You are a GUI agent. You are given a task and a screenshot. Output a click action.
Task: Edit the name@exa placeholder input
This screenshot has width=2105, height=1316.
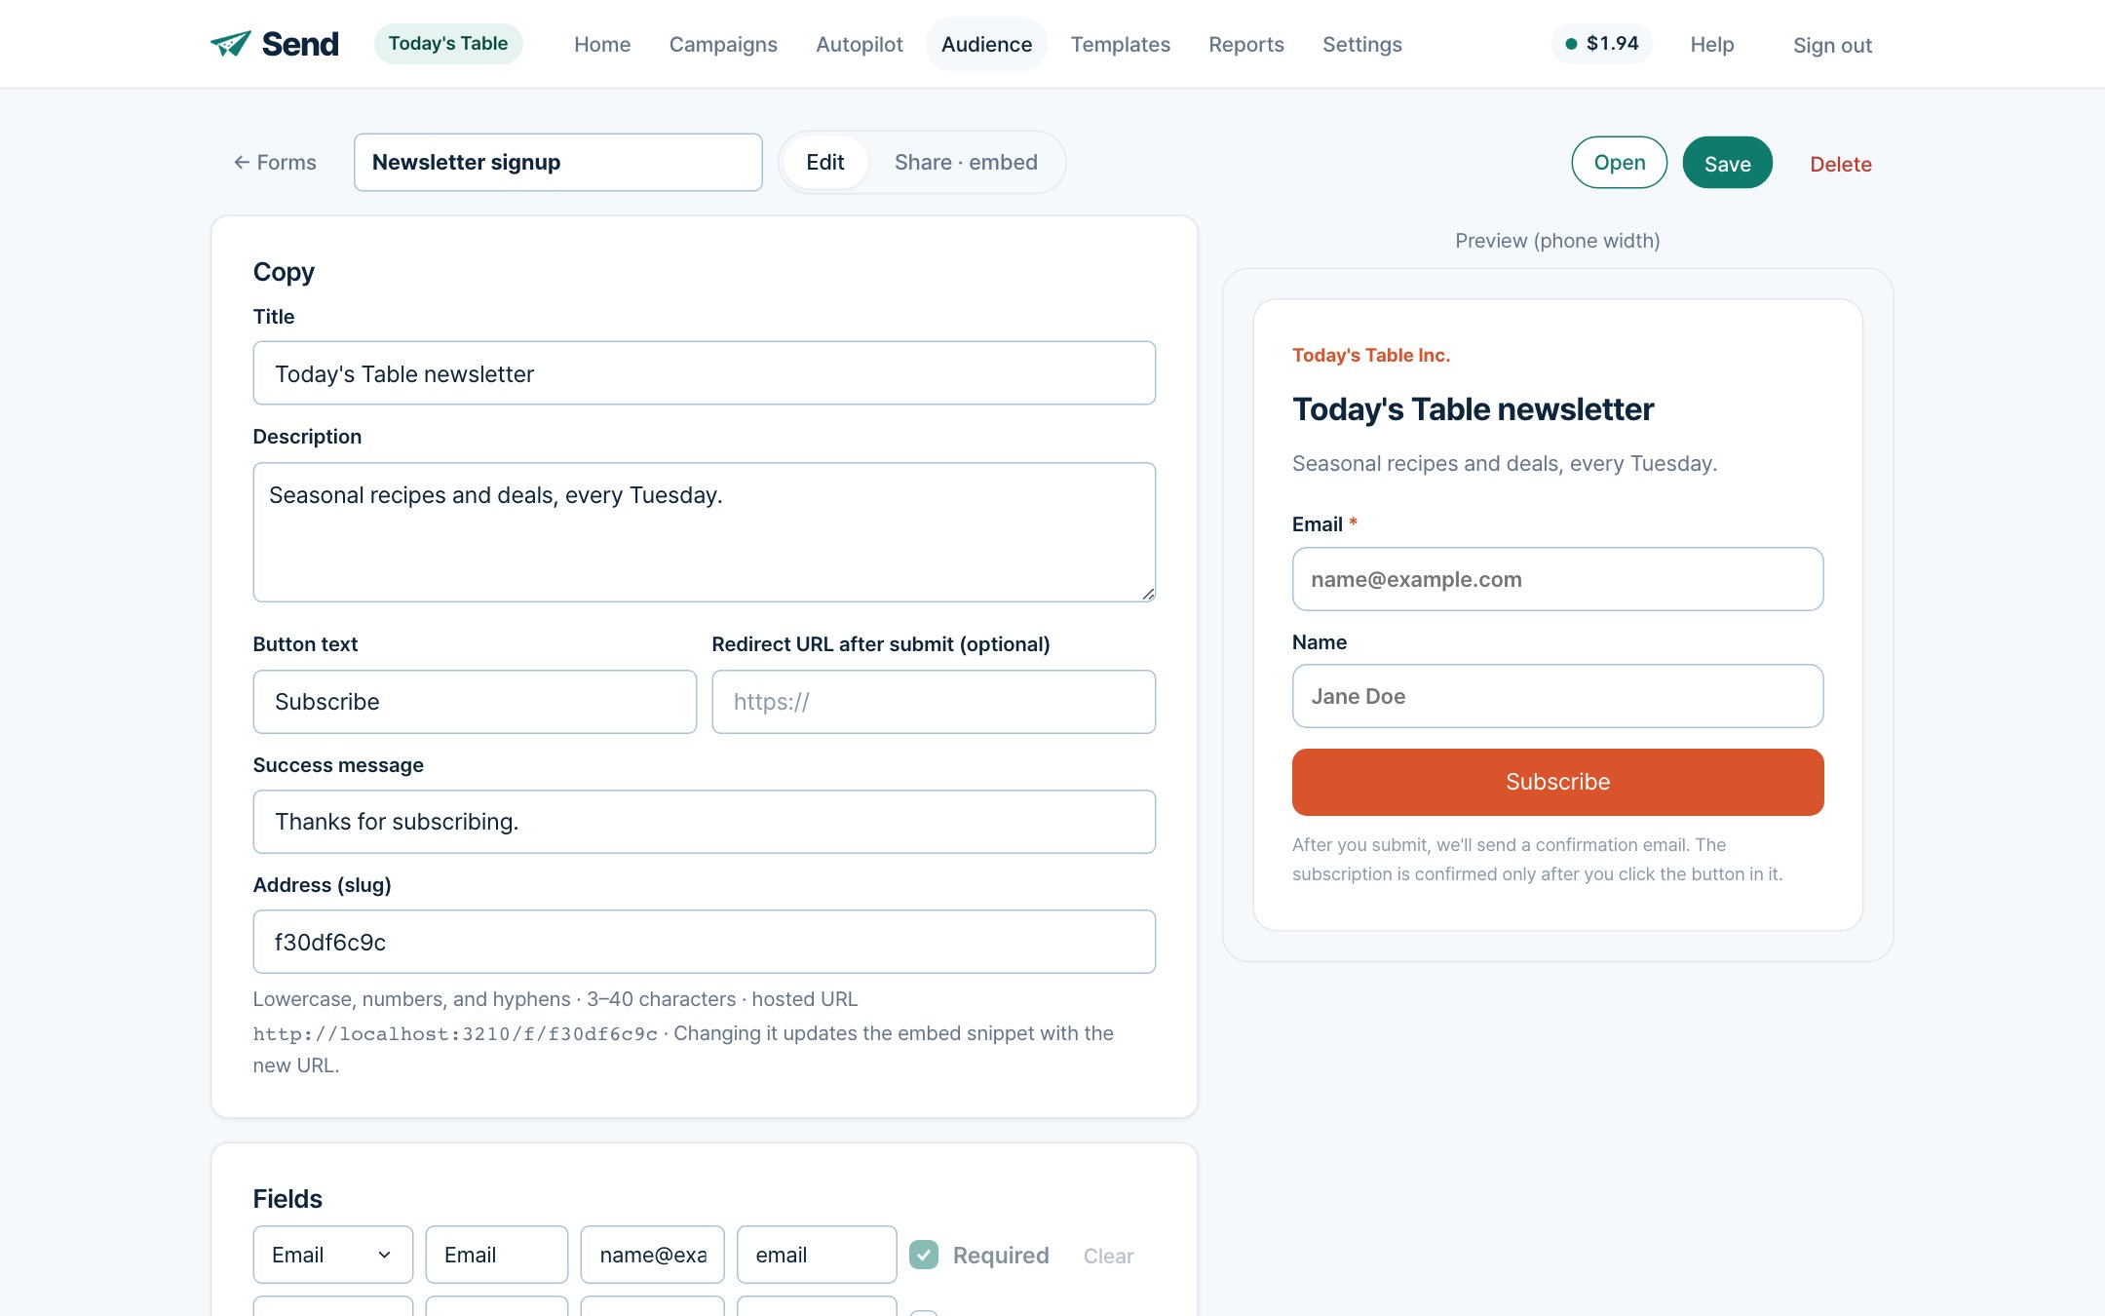[653, 1255]
